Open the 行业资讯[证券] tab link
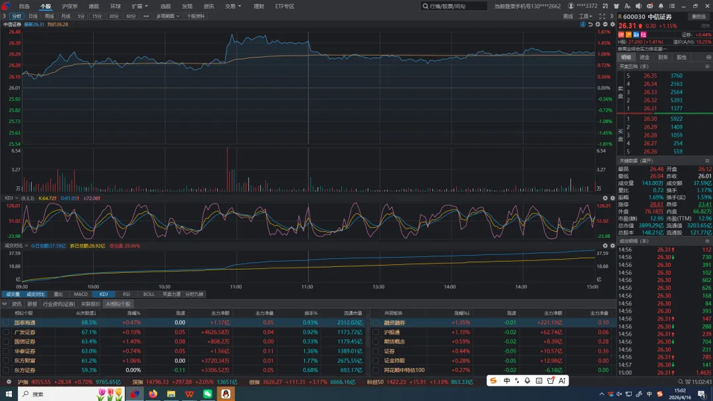The height and width of the screenshot is (401, 713). [59, 304]
